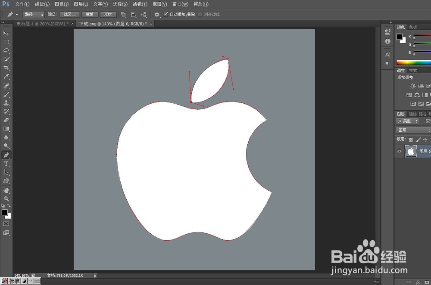Toggle Align Edges checkbox
This screenshot has height=285, width=431.
[200, 14]
